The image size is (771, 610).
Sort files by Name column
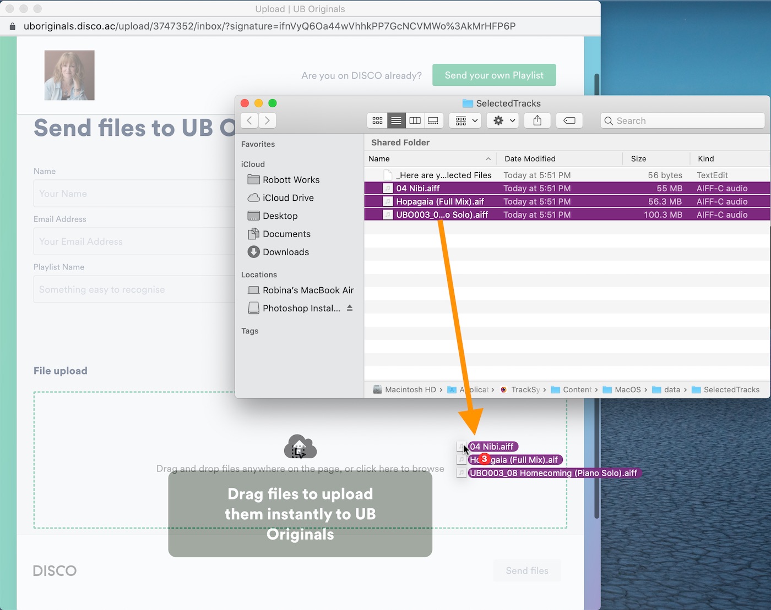pos(430,159)
